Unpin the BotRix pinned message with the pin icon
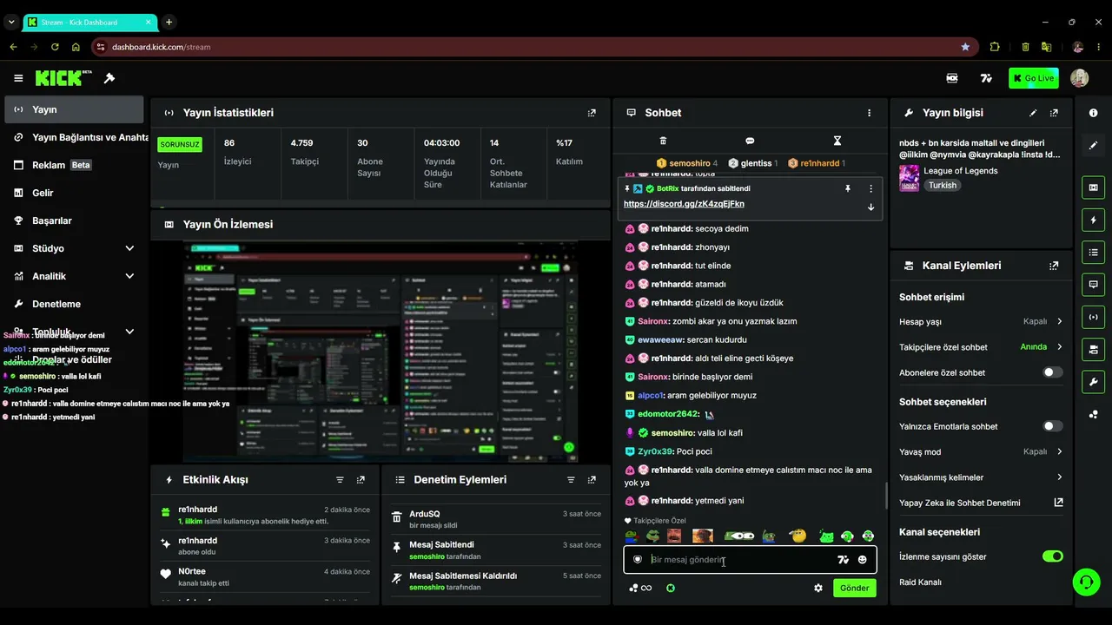The height and width of the screenshot is (625, 1112). pos(848,188)
